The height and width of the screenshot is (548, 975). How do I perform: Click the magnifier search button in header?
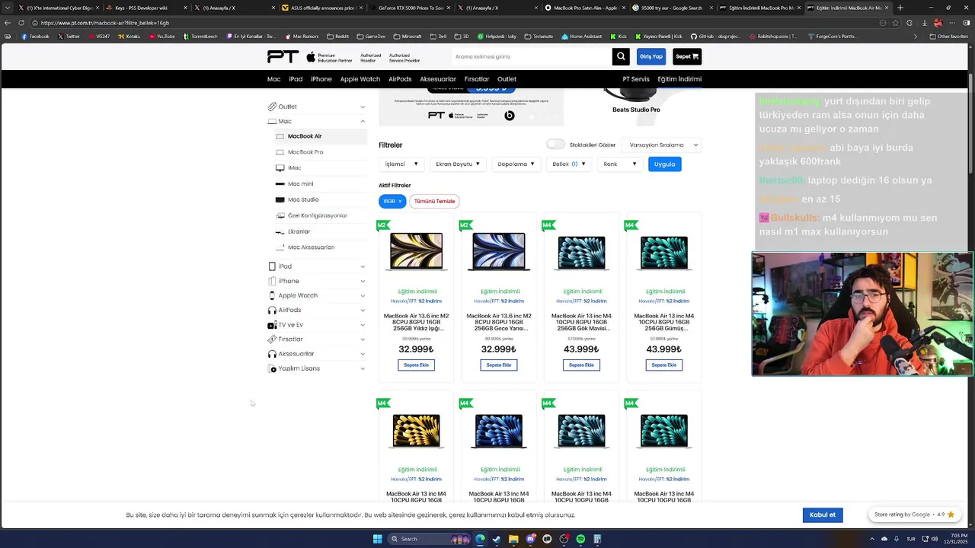tap(621, 56)
